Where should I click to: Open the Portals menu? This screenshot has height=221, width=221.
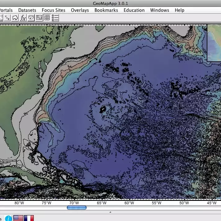click(x=6, y=10)
